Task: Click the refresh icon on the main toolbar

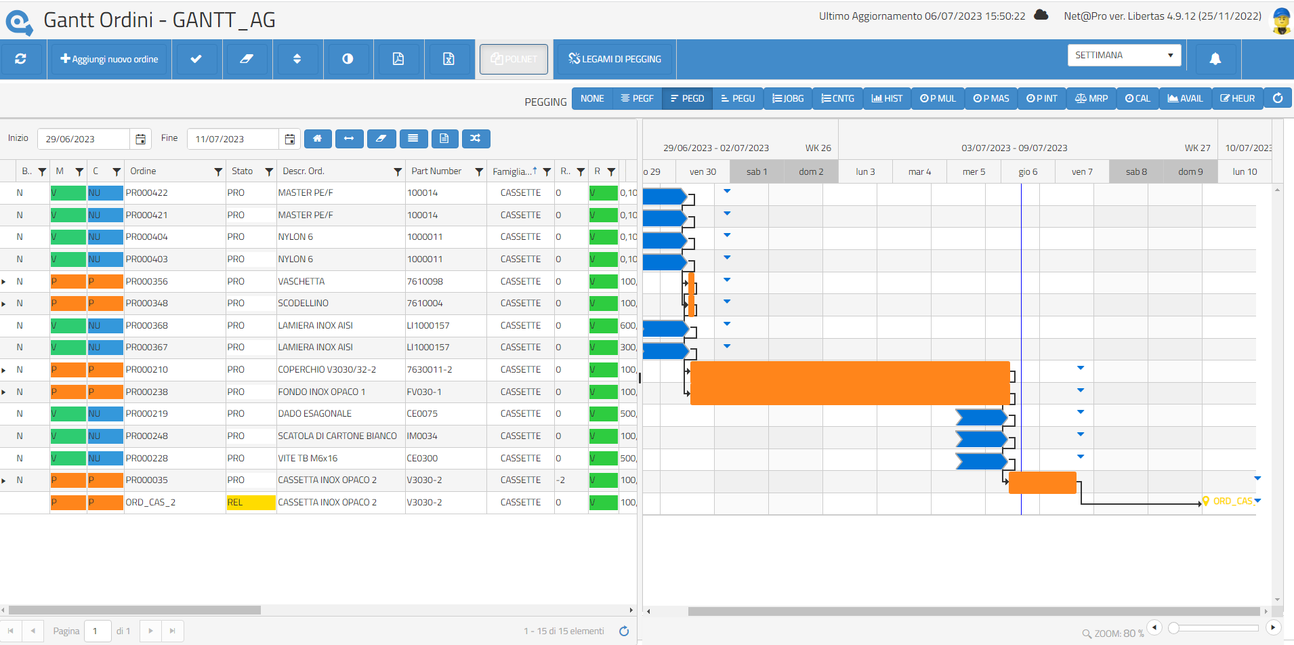Action: click(x=22, y=59)
